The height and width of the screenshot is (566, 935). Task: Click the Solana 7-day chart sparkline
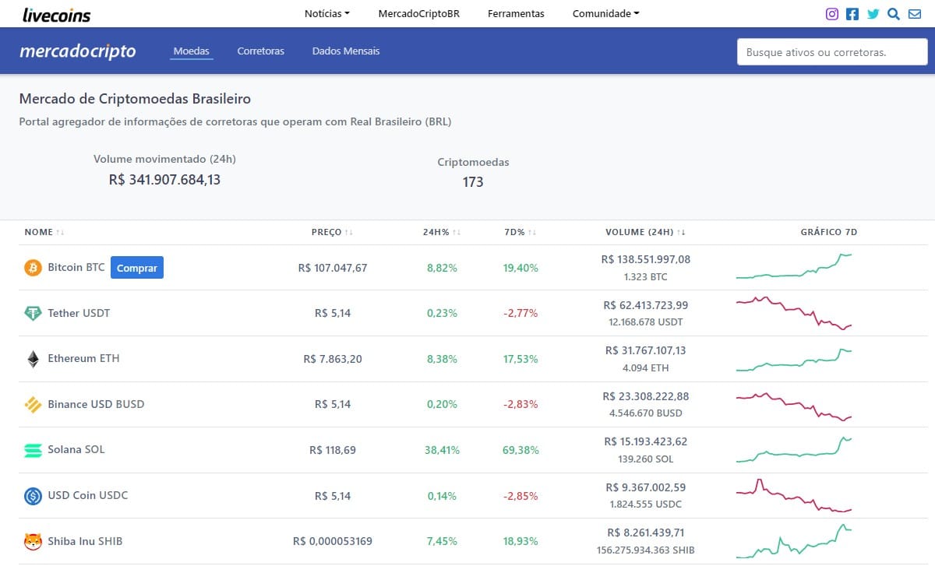[794, 449]
